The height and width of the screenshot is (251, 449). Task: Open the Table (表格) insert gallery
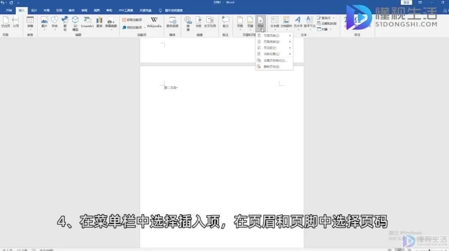pyautogui.click(x=30, y=23)
